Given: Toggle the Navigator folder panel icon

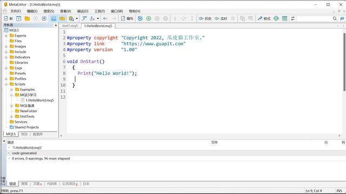Looking at the screenshot, I should [62, 19].
